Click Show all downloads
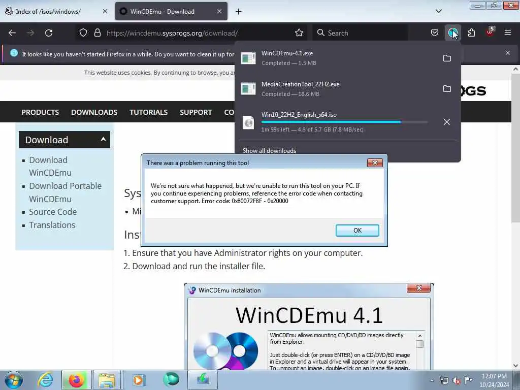This screenshot has height=390, width=520. (269, 150)
